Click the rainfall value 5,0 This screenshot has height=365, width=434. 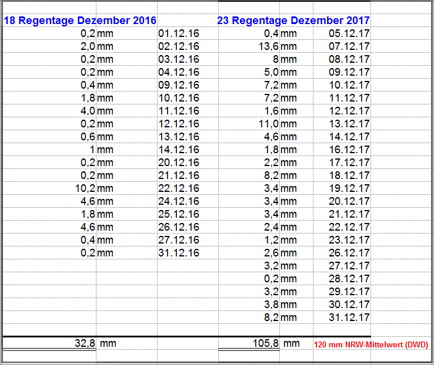(272, 72)
